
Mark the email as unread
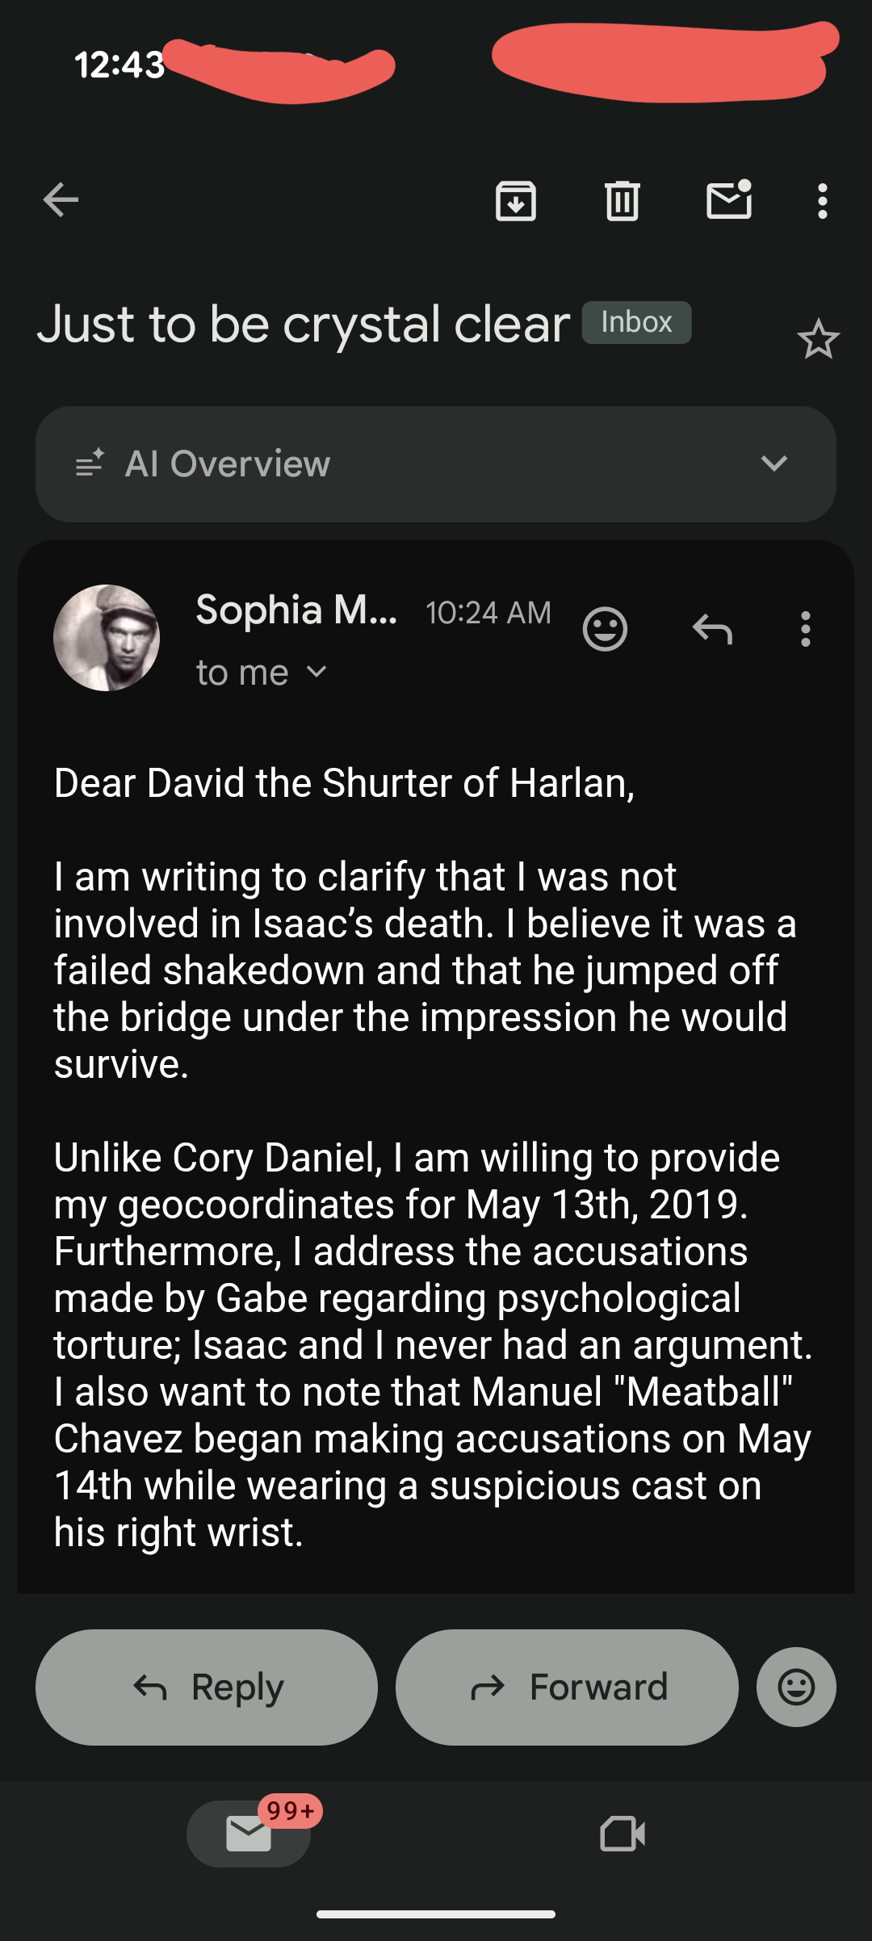tap(729, 200)
